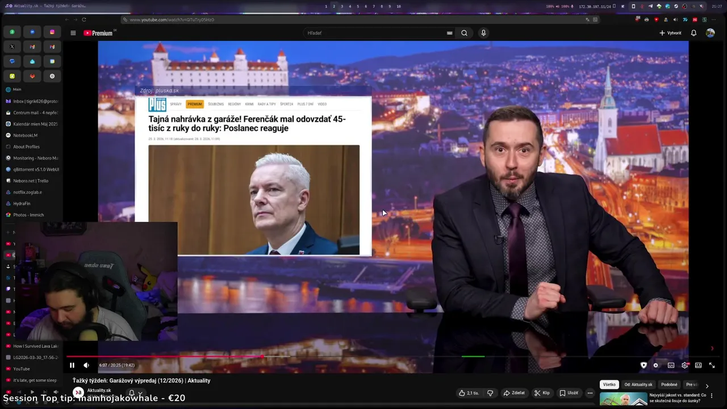Click the Klip scissors button
The height and width of the screenshot is (409, 727).
click(542, 393)
